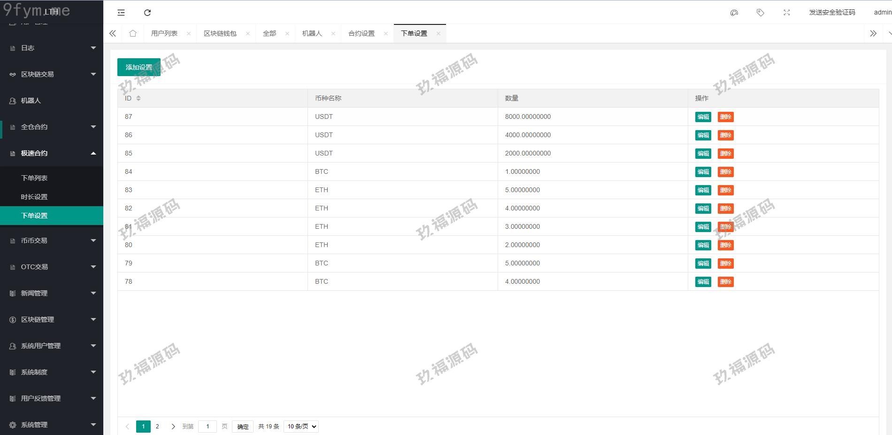
Task: Delete the row with ID 84
Action: click(725, 172)
